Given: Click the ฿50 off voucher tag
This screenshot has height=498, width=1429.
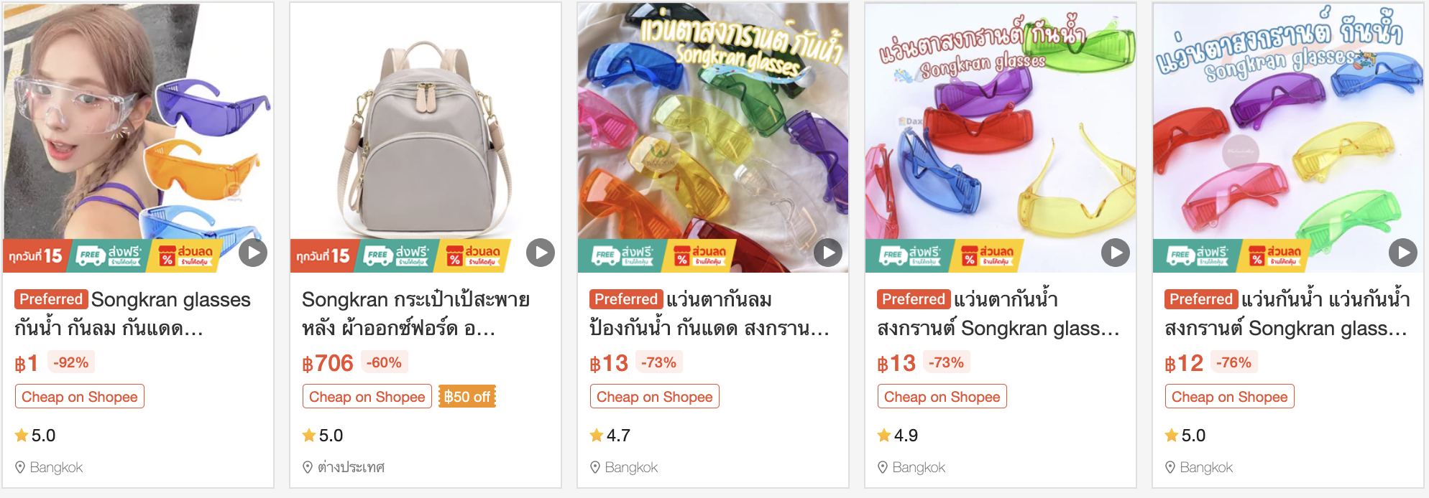Looking at the screenshot, I should pyautogui.click(x=467, y=397).
